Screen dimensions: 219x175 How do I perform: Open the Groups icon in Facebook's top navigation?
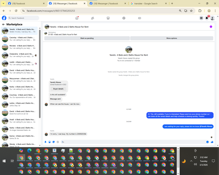point(124,18)
